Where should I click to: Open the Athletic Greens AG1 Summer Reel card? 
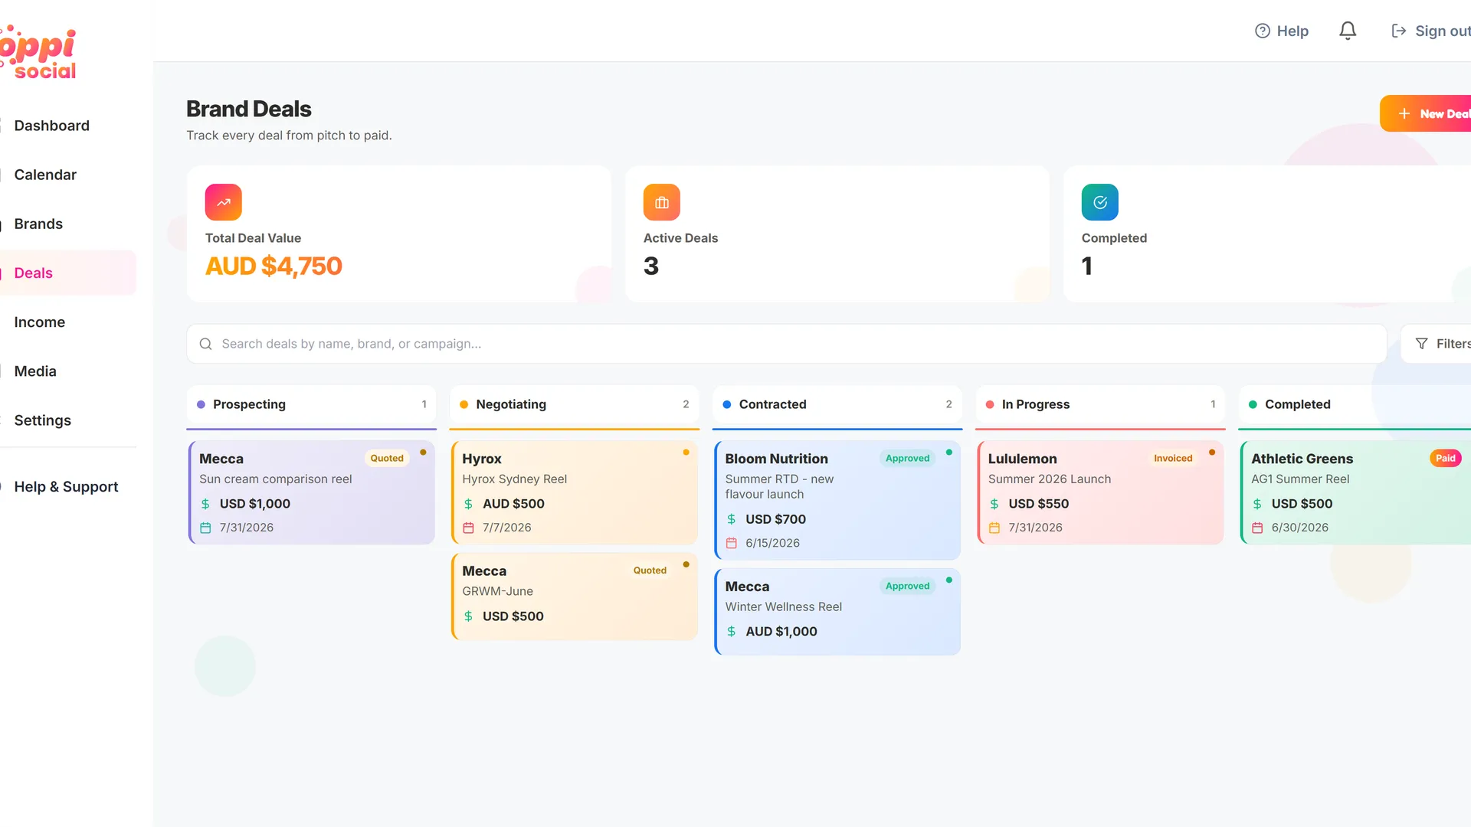tap(1355, 492)
